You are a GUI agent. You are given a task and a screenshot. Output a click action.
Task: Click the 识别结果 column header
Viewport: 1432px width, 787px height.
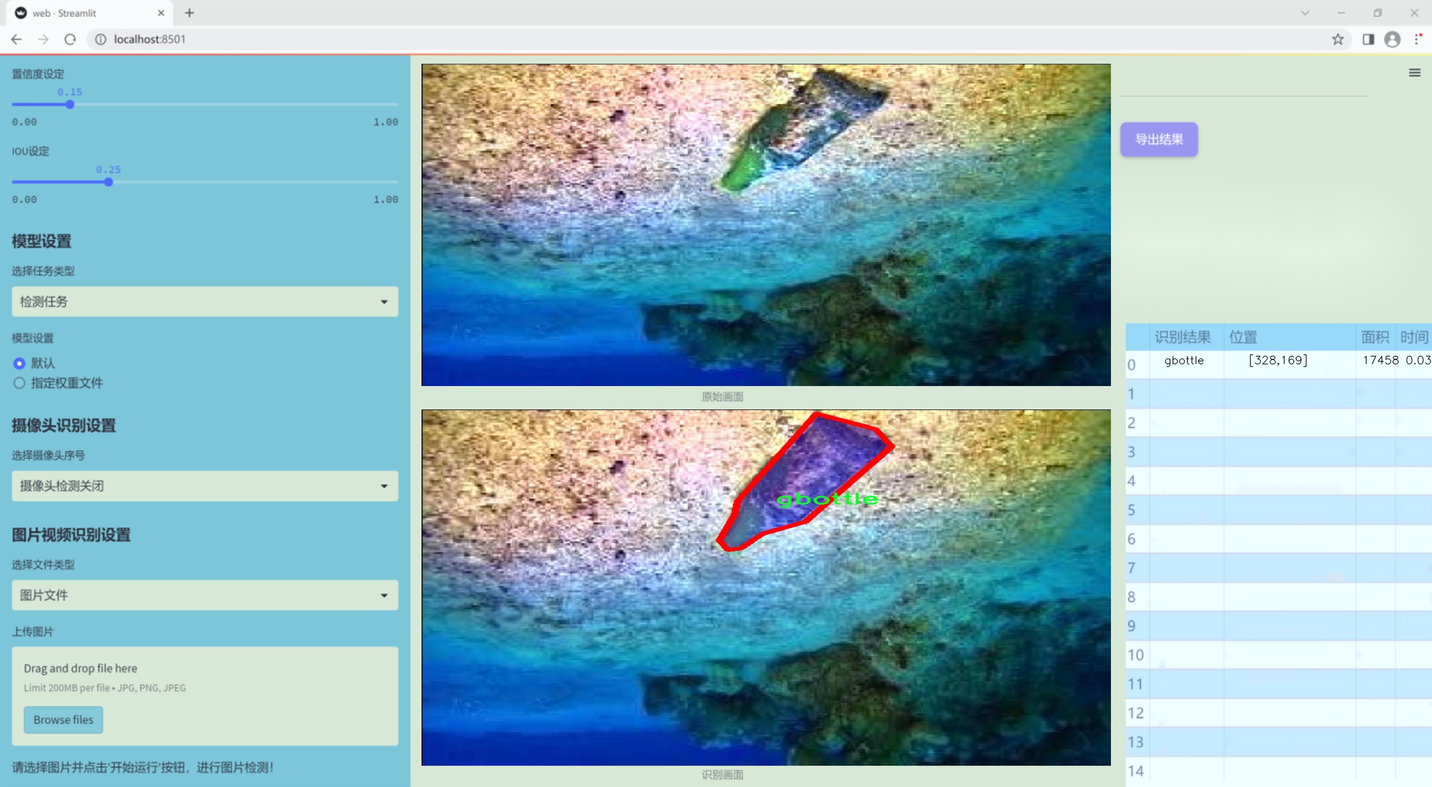1182,337
